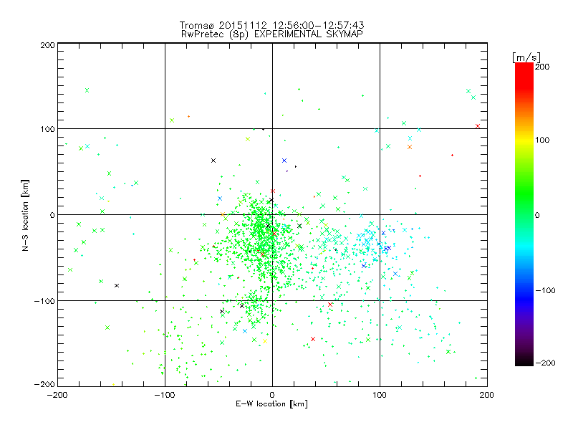Click the N-S location [km] axis label
This screenshot has height=430, width=573.
(25, 215)
